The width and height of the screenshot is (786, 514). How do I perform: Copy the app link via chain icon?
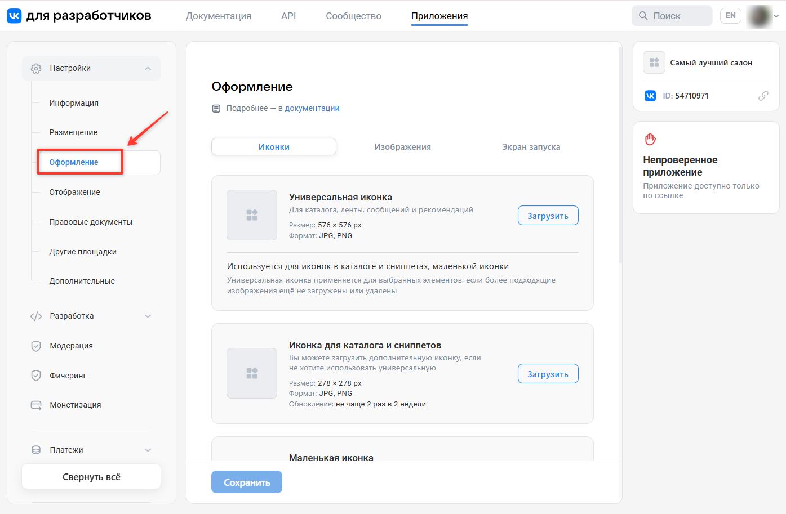click(x=763, y=96)
